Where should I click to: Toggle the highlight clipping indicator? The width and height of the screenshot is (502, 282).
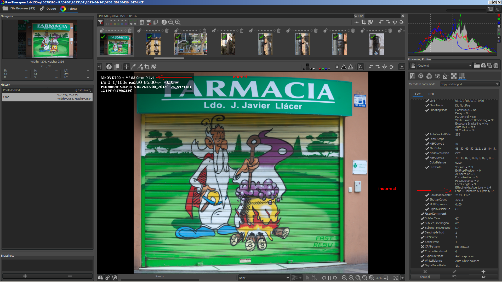point(351,67)
